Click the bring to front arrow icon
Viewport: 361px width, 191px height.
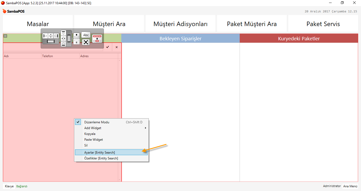pyautogui.click(x=76, y=36)
